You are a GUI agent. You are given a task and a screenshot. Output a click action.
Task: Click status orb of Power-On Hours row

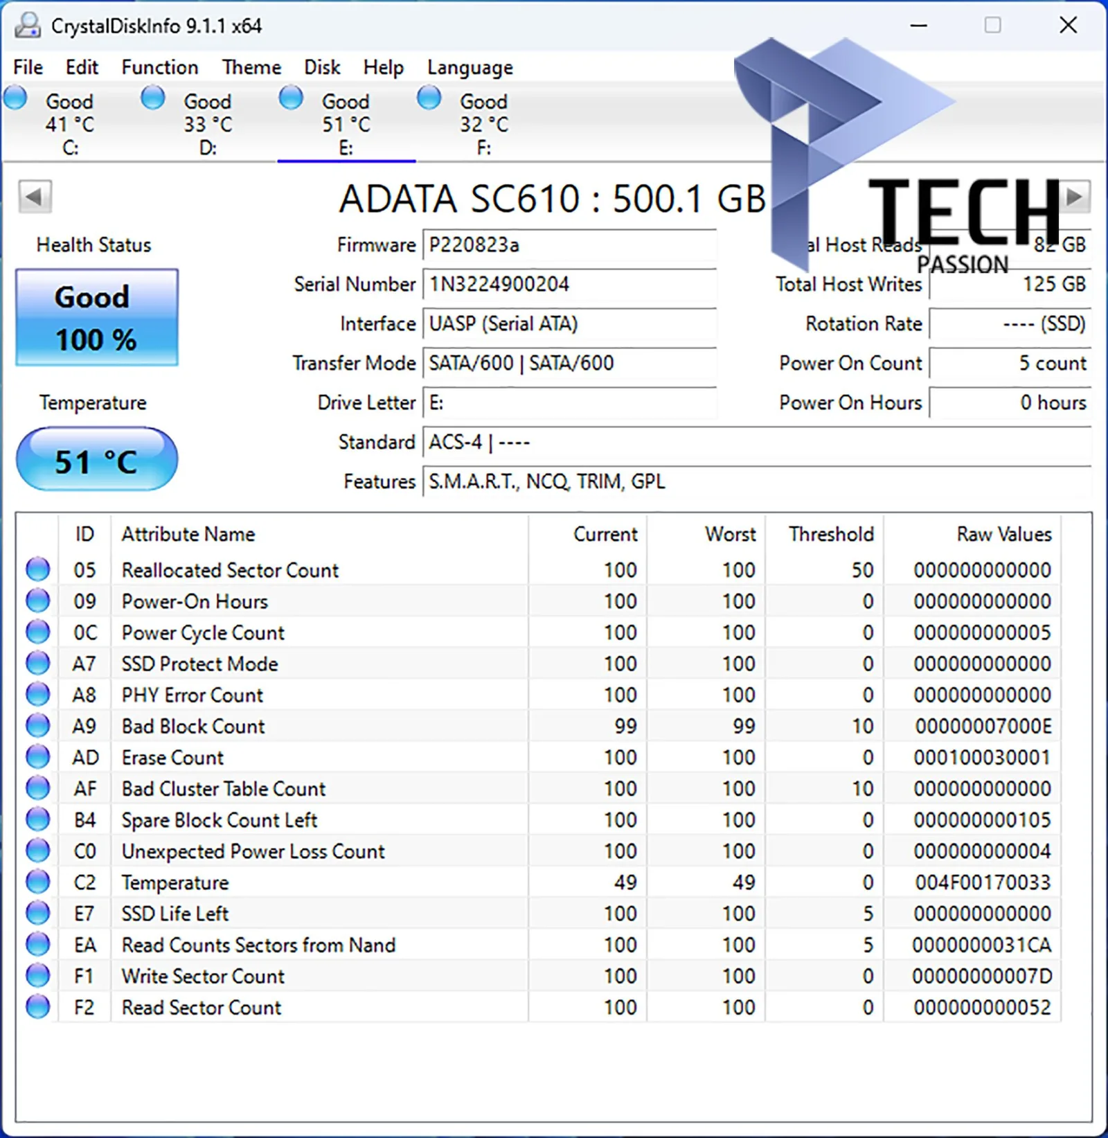(38, 601)
